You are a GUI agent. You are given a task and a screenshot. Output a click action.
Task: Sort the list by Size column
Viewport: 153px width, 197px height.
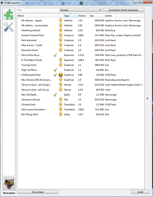(97, 16)
